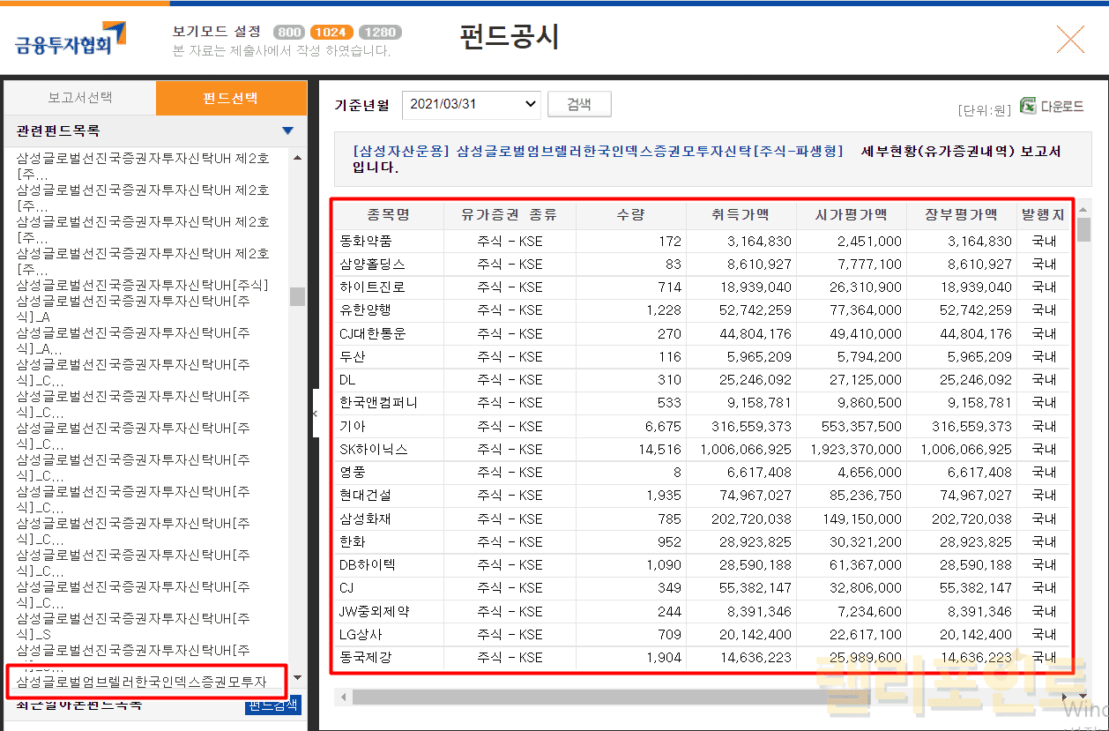Select the 펀드선택 tab
The image size is (1109, 731).
click(x=230, y=98)
